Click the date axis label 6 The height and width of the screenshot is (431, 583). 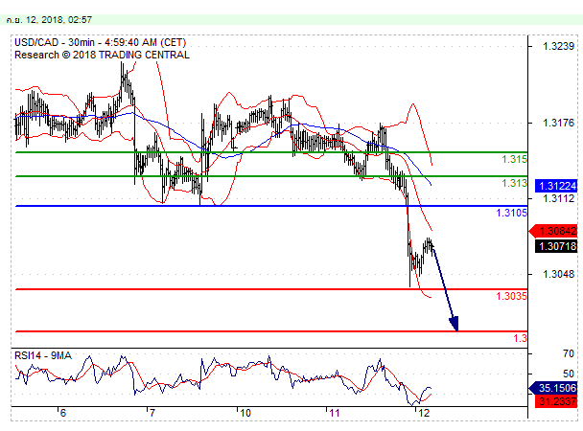(63, 413)
